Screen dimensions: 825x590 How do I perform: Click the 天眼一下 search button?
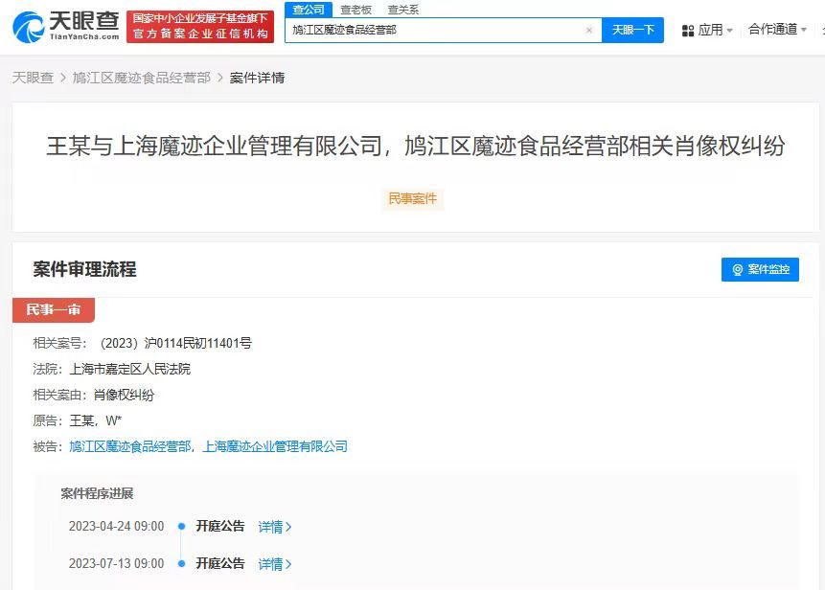631,30
